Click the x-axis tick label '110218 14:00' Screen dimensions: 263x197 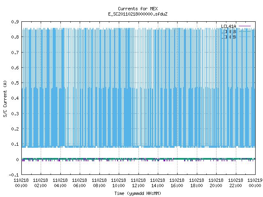coord(157,183)
